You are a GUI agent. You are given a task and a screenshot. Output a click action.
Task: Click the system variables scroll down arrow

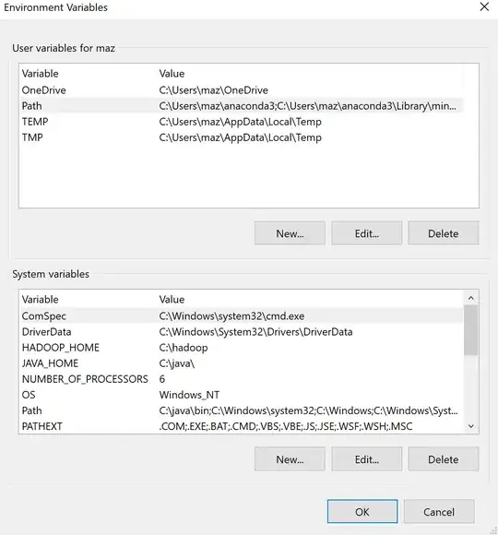[471, 426]
